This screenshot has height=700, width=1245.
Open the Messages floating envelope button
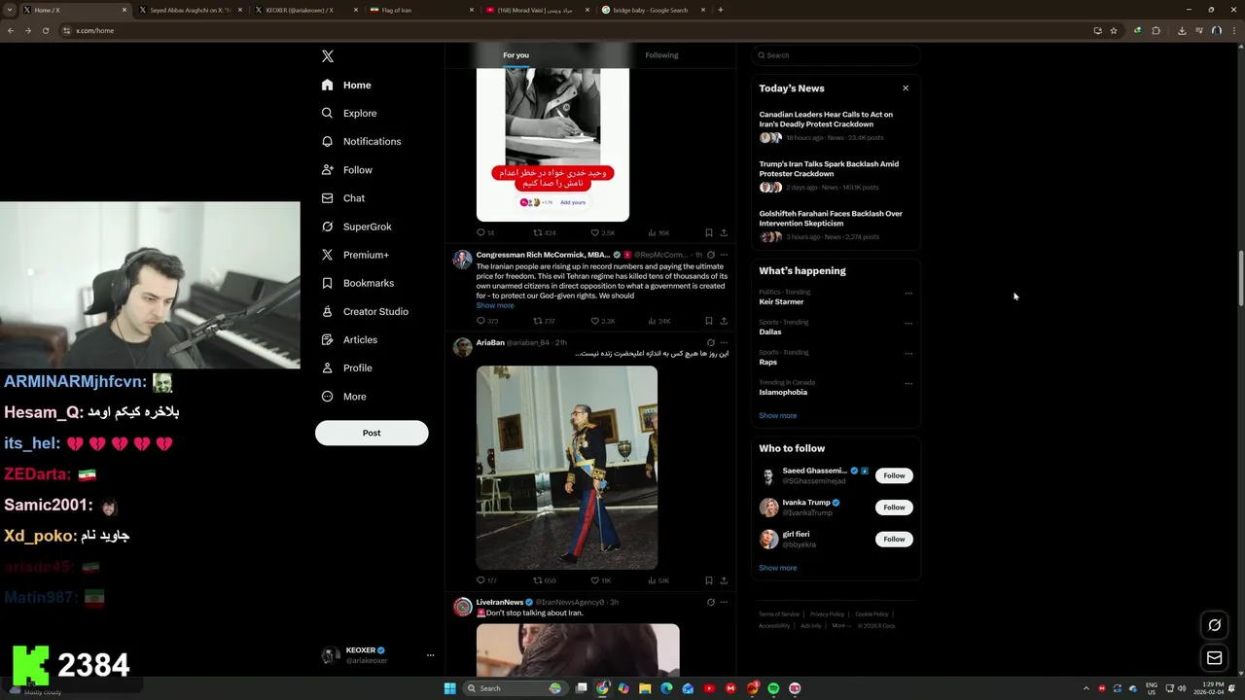[x=1214, y=658]
